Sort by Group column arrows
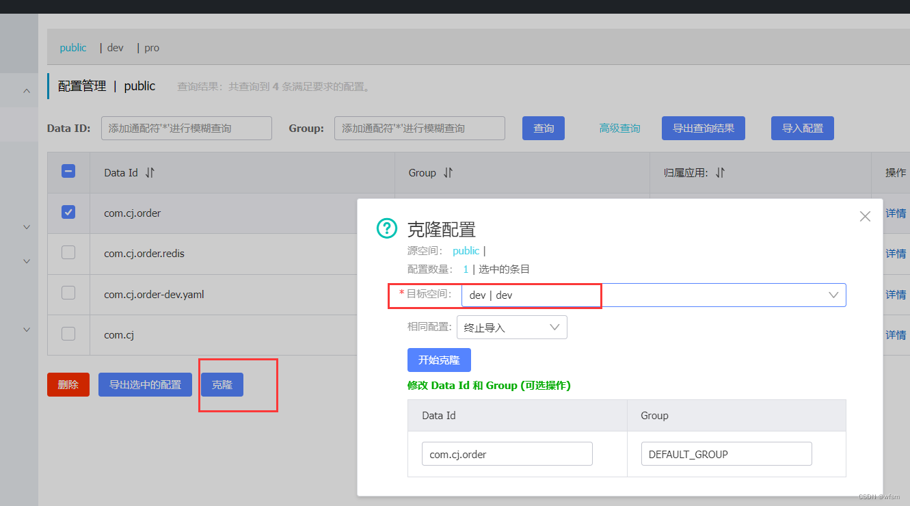 449,173
